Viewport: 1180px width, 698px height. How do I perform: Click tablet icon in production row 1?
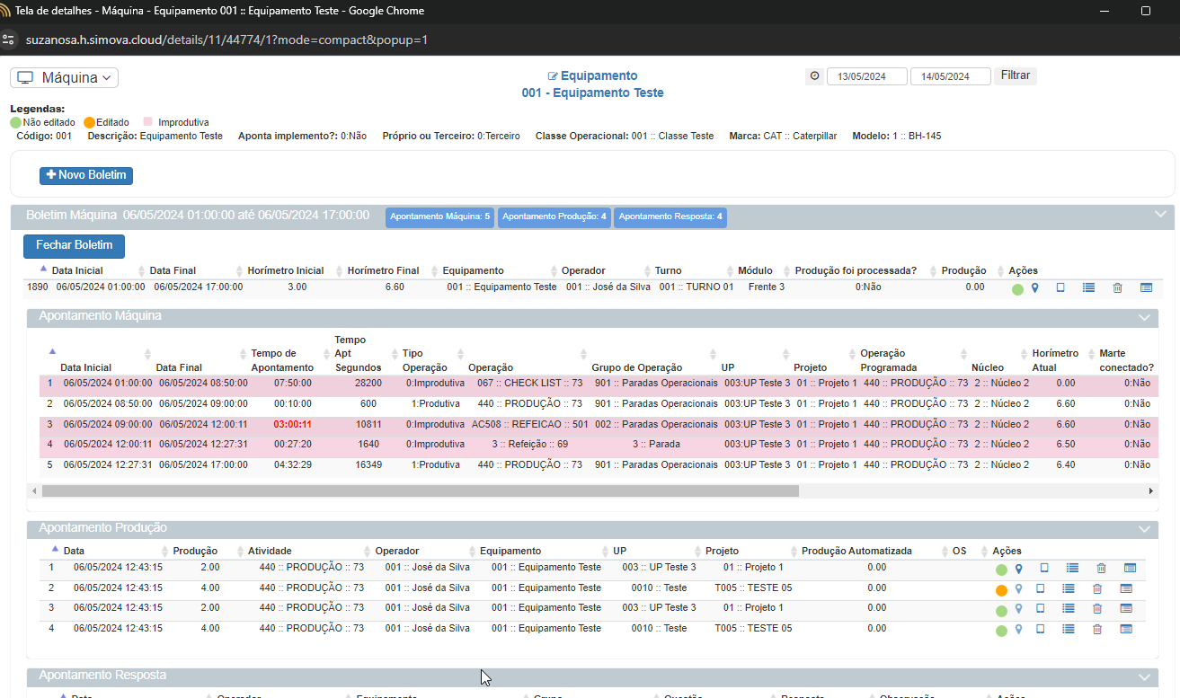1044,569
